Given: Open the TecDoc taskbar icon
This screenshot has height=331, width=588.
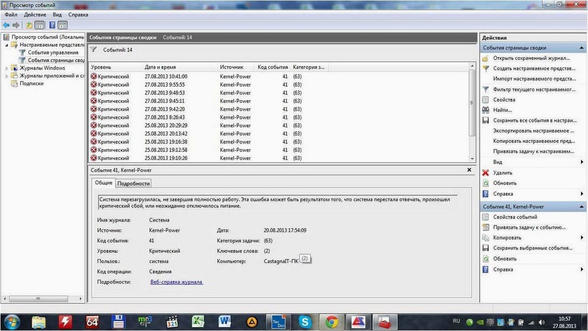Looking at the screenshot, I should 278,322.
